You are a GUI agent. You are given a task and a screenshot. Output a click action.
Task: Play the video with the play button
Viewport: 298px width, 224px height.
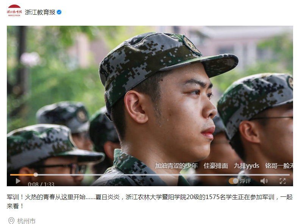18,181
